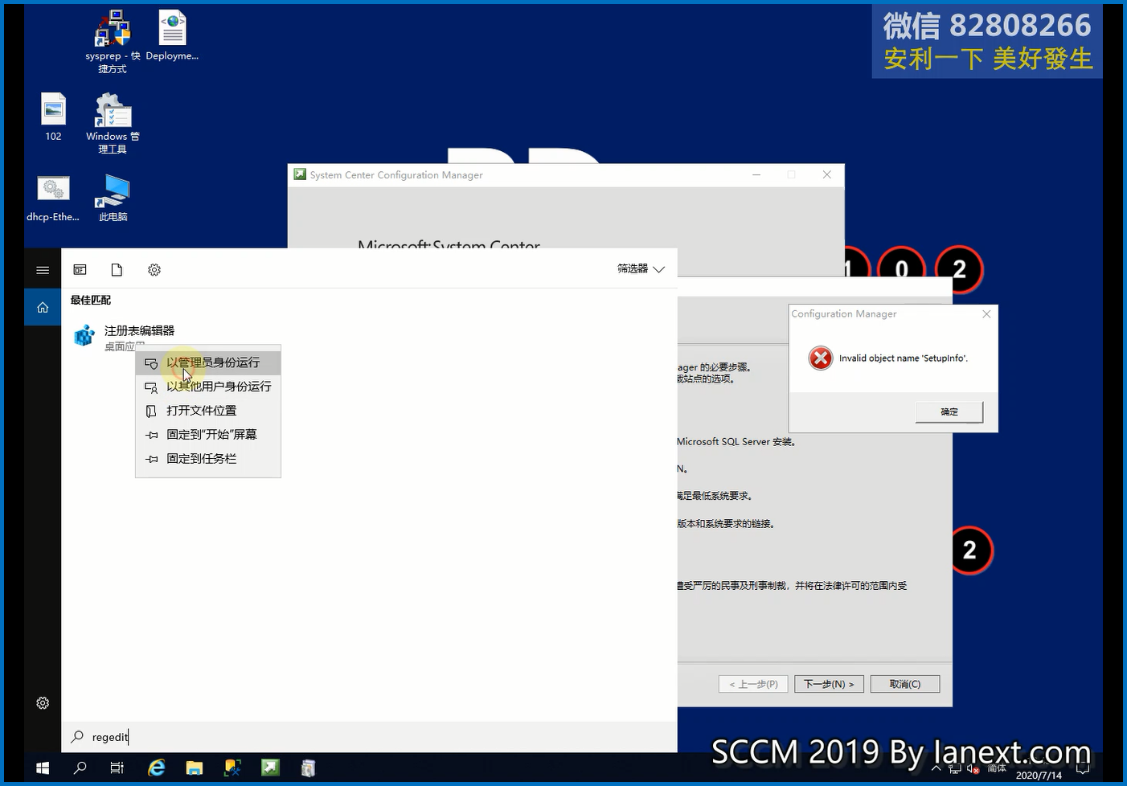This screenshot has width=1127, height=786.
Task: Open the 筛选器 filter dropdown
Action: 641,269
